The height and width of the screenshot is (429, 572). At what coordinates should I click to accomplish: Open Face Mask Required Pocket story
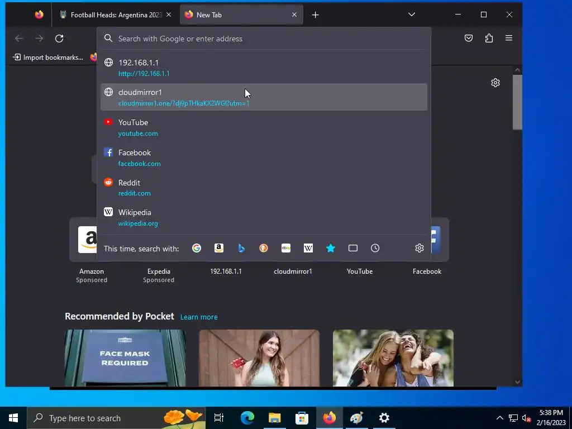[x=125, y=358]
